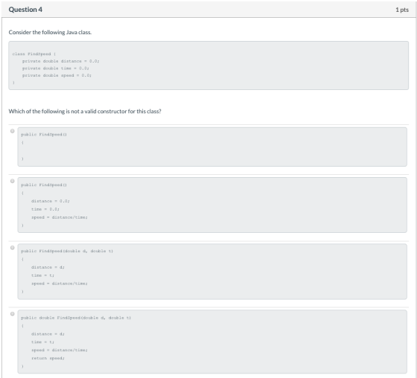Click 'public FindSpeed(double d, double t)' signature line
The image size is (417, 378).
point(67,251)
